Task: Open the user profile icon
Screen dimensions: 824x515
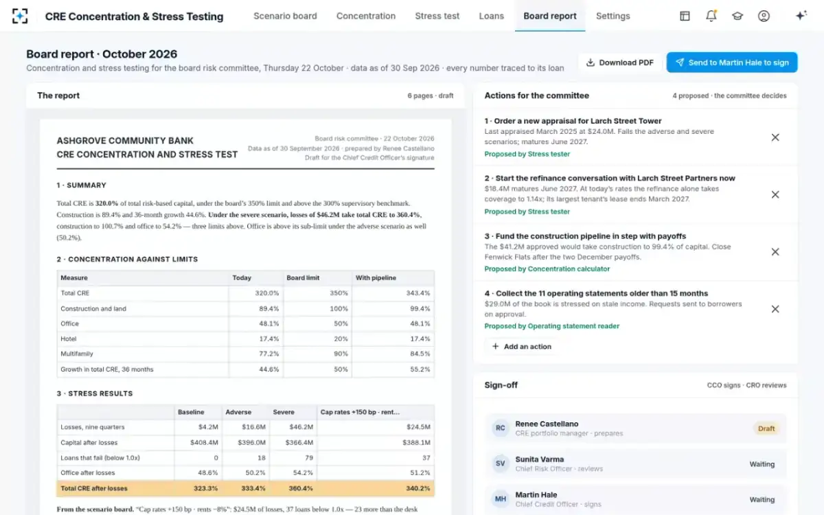Action: click(x=764, y=16)
